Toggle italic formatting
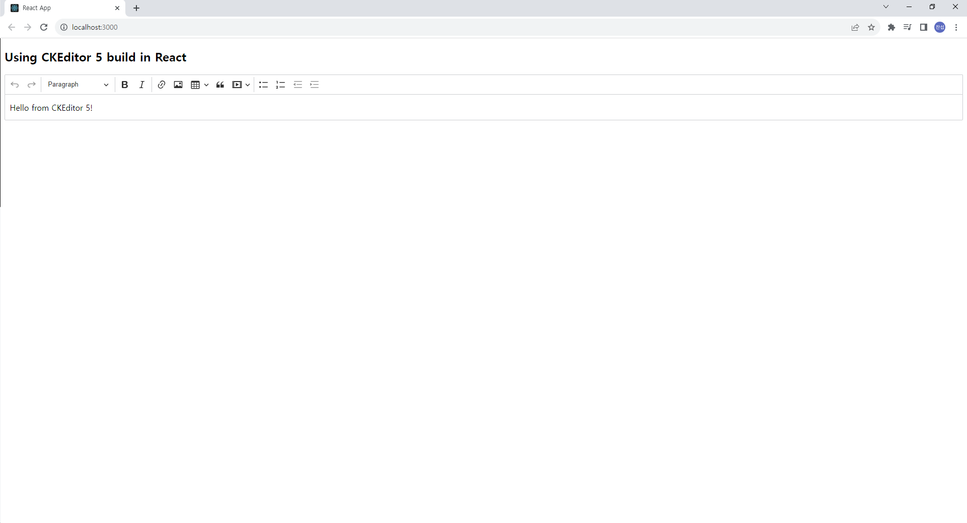Image resolution: width=967 pixels, height=523 pixels. [x=141, y=85]
